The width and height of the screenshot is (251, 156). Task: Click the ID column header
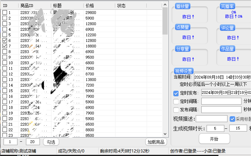click(x=9, y=6)
